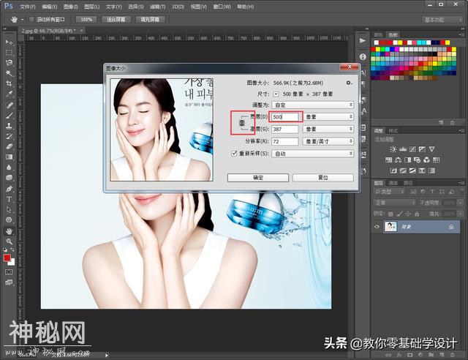Toggle lock all icon in Layers
Screen dimensions: 468x360
(417, 214)
